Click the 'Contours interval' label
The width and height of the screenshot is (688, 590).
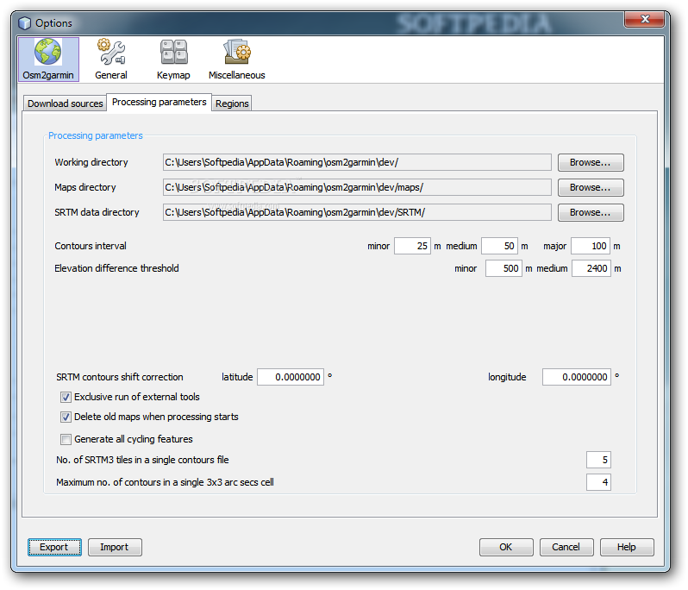pos(91,247)
